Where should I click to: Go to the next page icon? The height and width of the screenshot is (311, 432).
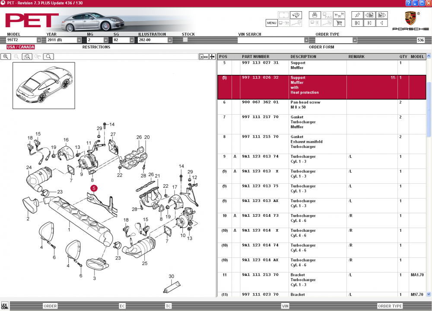(x=381, y=15)
